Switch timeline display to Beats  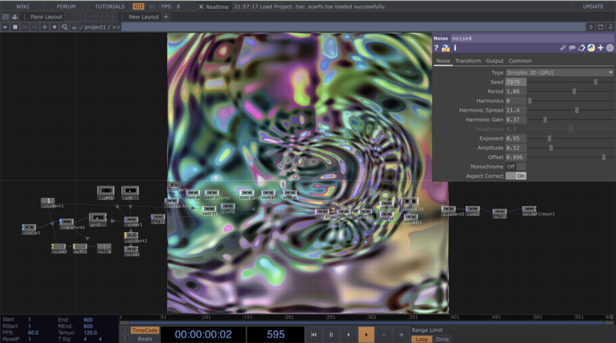click(x=144, y=339)
